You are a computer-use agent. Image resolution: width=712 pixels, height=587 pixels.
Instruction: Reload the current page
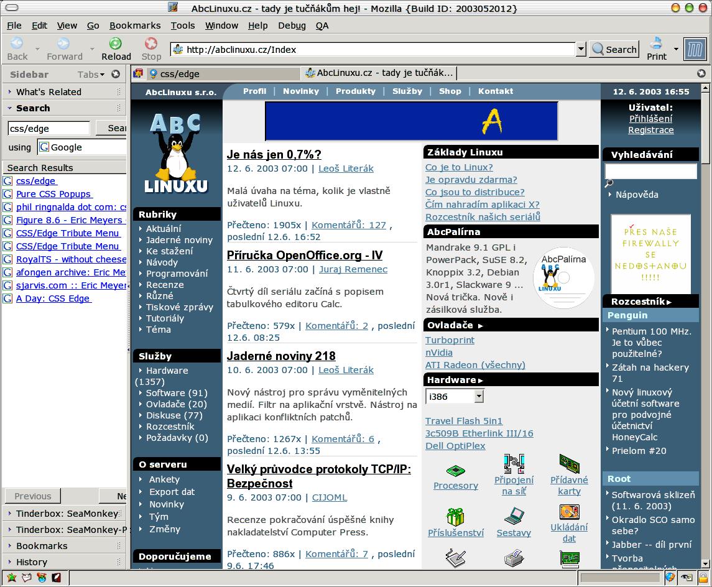pyautogui.click(x=116, y=49)
